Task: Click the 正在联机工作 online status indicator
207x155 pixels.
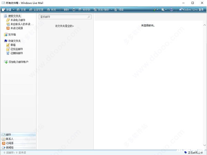Action: 194,153
